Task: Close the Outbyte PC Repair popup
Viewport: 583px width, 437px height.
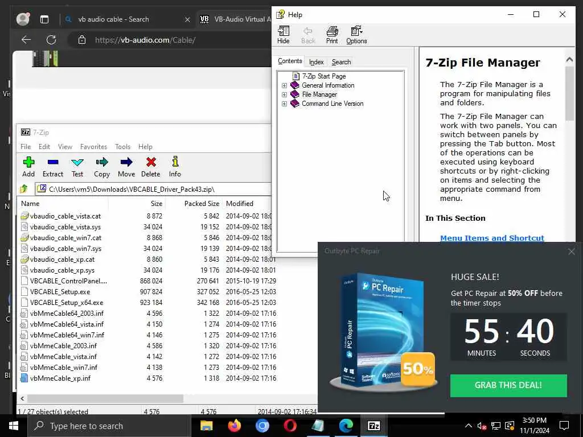Action: [572, 252]
